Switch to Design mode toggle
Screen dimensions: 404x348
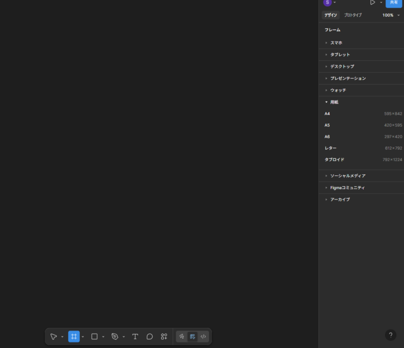(192, 337)
